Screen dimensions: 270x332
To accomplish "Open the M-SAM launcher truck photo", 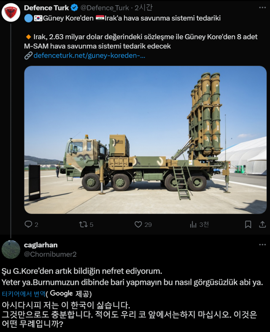I will [x=146, y=140].
